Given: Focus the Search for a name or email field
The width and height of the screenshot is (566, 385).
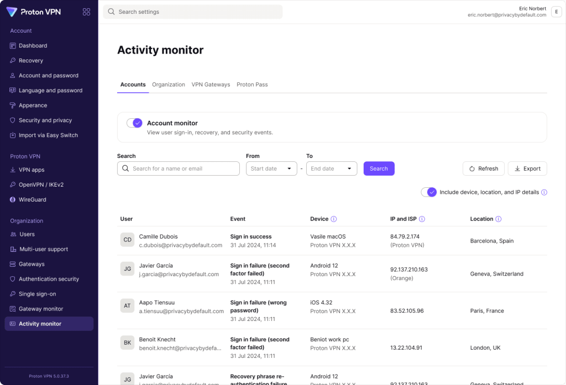Looking at the screenshot, I should click(179, 168).
